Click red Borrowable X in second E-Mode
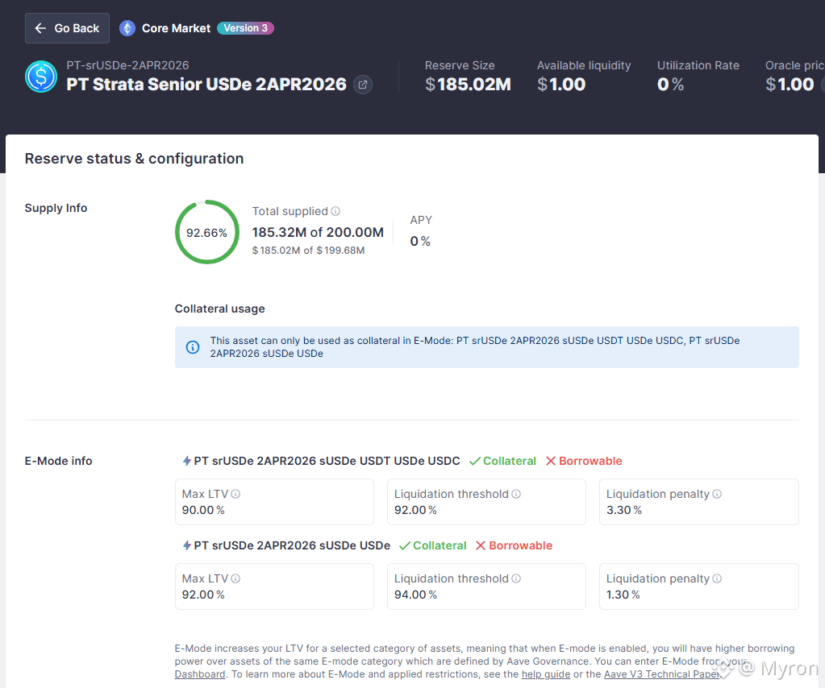Screen dimensions: 825x688 pos(481,545)
